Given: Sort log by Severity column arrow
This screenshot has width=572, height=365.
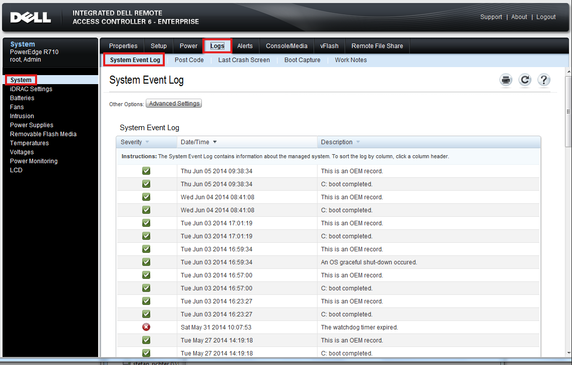Looking at the screenshot, I should coord(147,142).
